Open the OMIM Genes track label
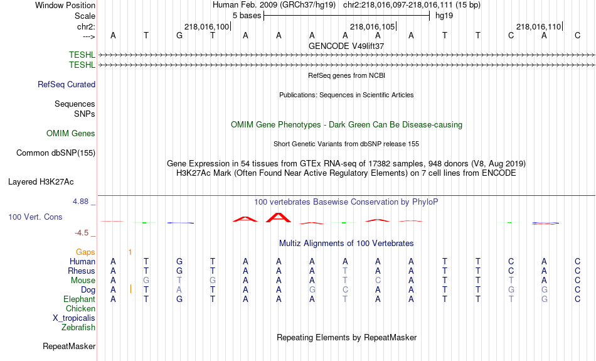 coord(71,134)
